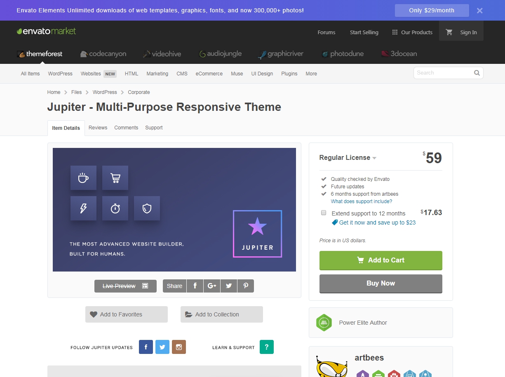The height and width of the screenshot is (377, 505).
Task: Share the theme on Google Plus
Action: [212, 286]
